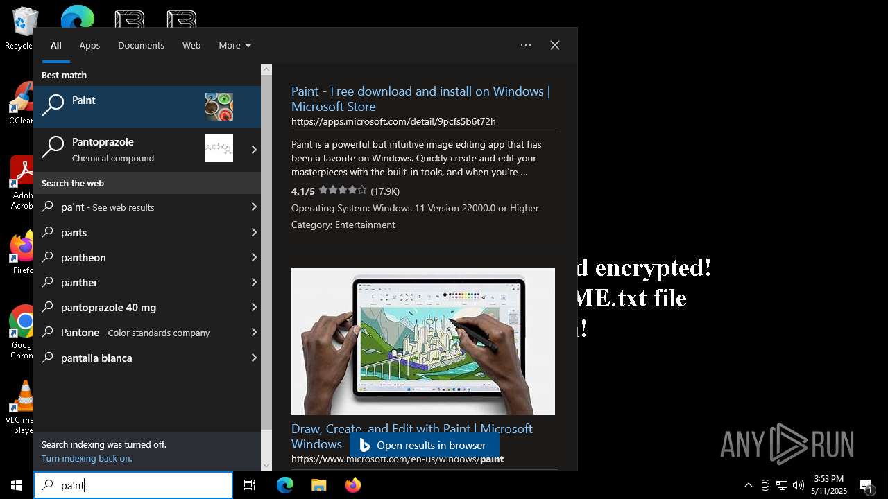Viewport: 888px width, 499px height.
Task: Switch to the Web tab
Action: [x=191, y=45]
